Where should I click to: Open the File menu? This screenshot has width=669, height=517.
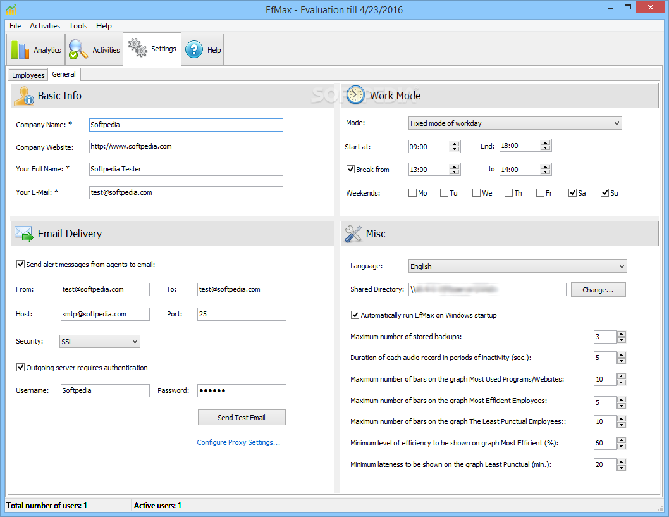(x=15, y=25)
